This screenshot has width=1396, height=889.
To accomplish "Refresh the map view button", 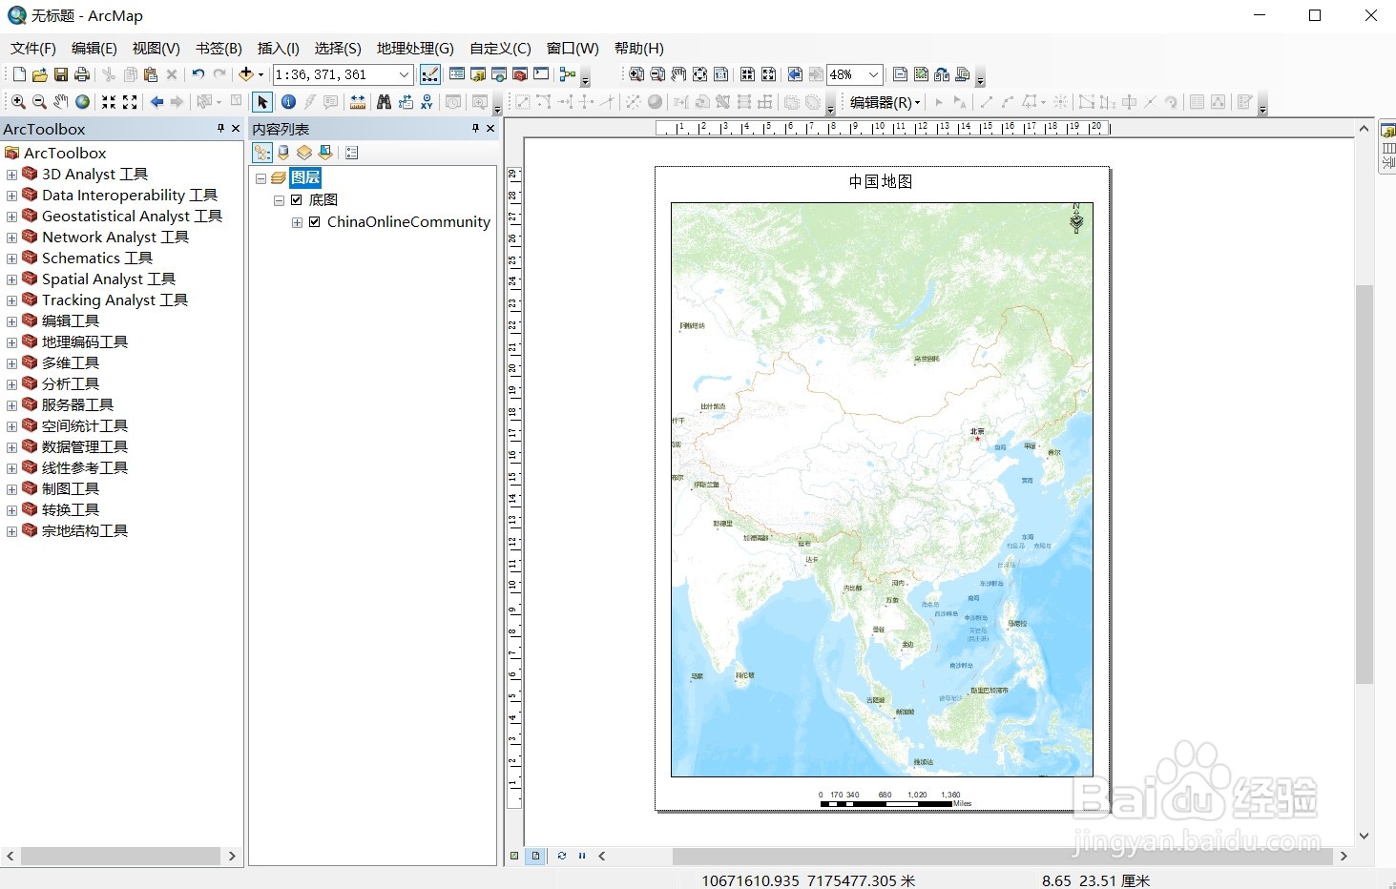I will [x=561, y=856].
